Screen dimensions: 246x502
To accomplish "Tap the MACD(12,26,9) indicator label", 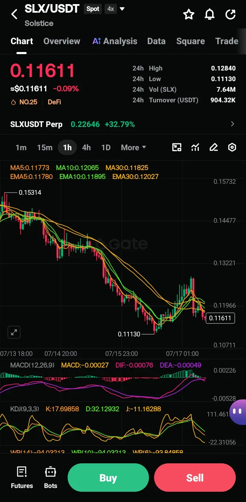I will pos(32,365).
